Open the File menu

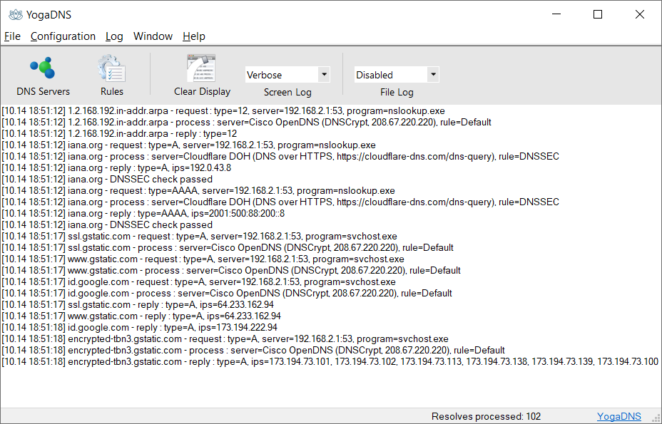pyautogui.click(x=12, y=36)
